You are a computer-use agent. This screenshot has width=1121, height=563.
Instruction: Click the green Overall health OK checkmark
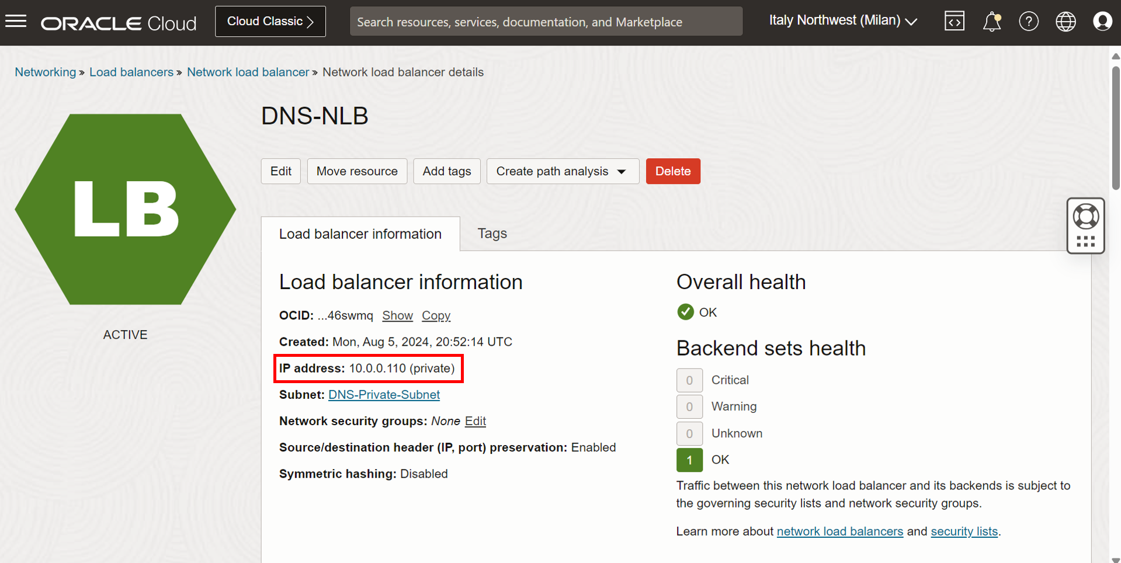pos(685,312)
